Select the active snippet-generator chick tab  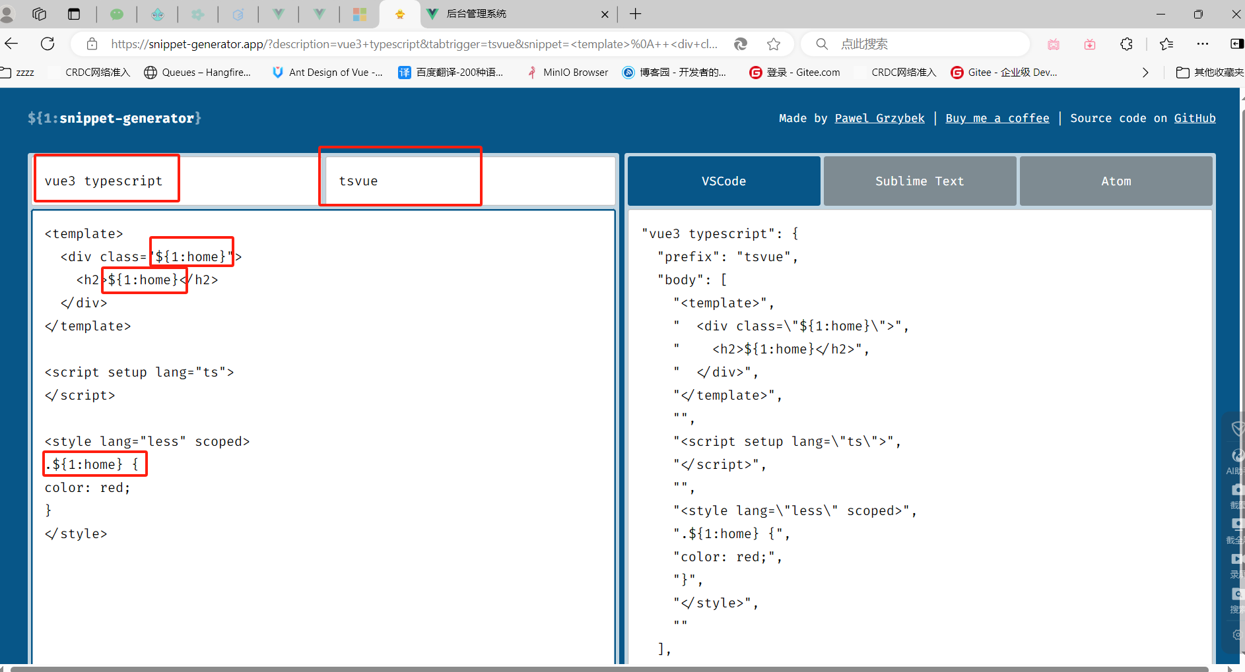(400, 14)
